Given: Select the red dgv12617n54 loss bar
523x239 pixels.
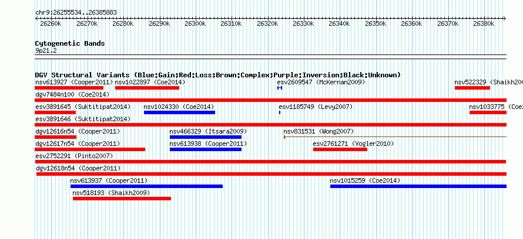Looking at the screenshot, I should 90,149.
